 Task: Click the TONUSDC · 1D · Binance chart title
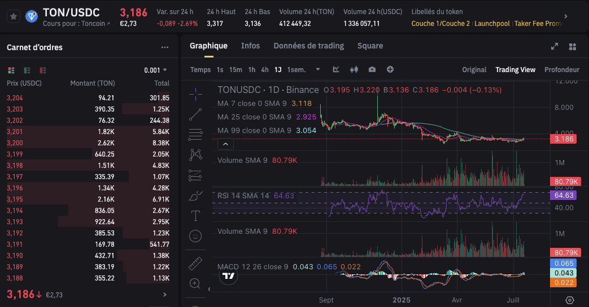(x=268, y=90)
